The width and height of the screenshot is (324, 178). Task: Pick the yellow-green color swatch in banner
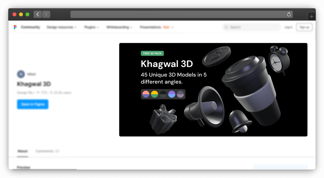pos(154,94)
